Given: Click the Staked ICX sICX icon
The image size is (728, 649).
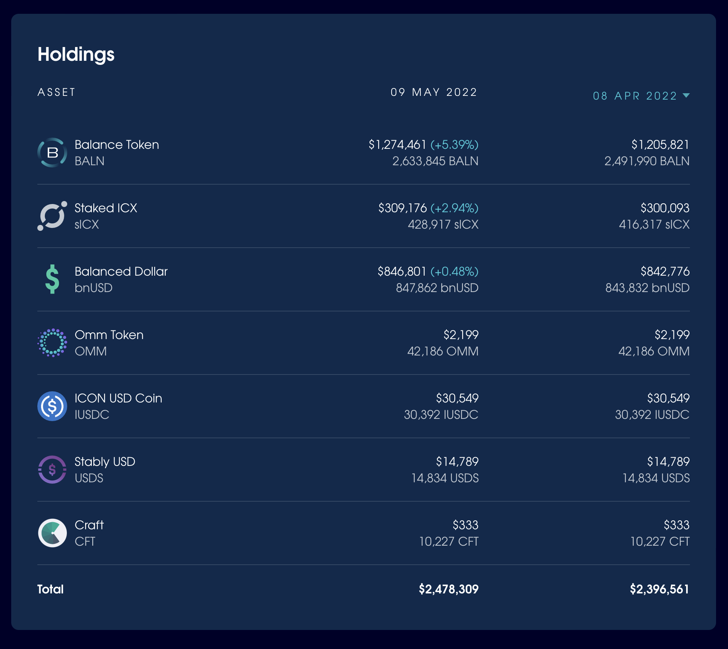Looking at the screenshot, I should (x=52, y=216).
